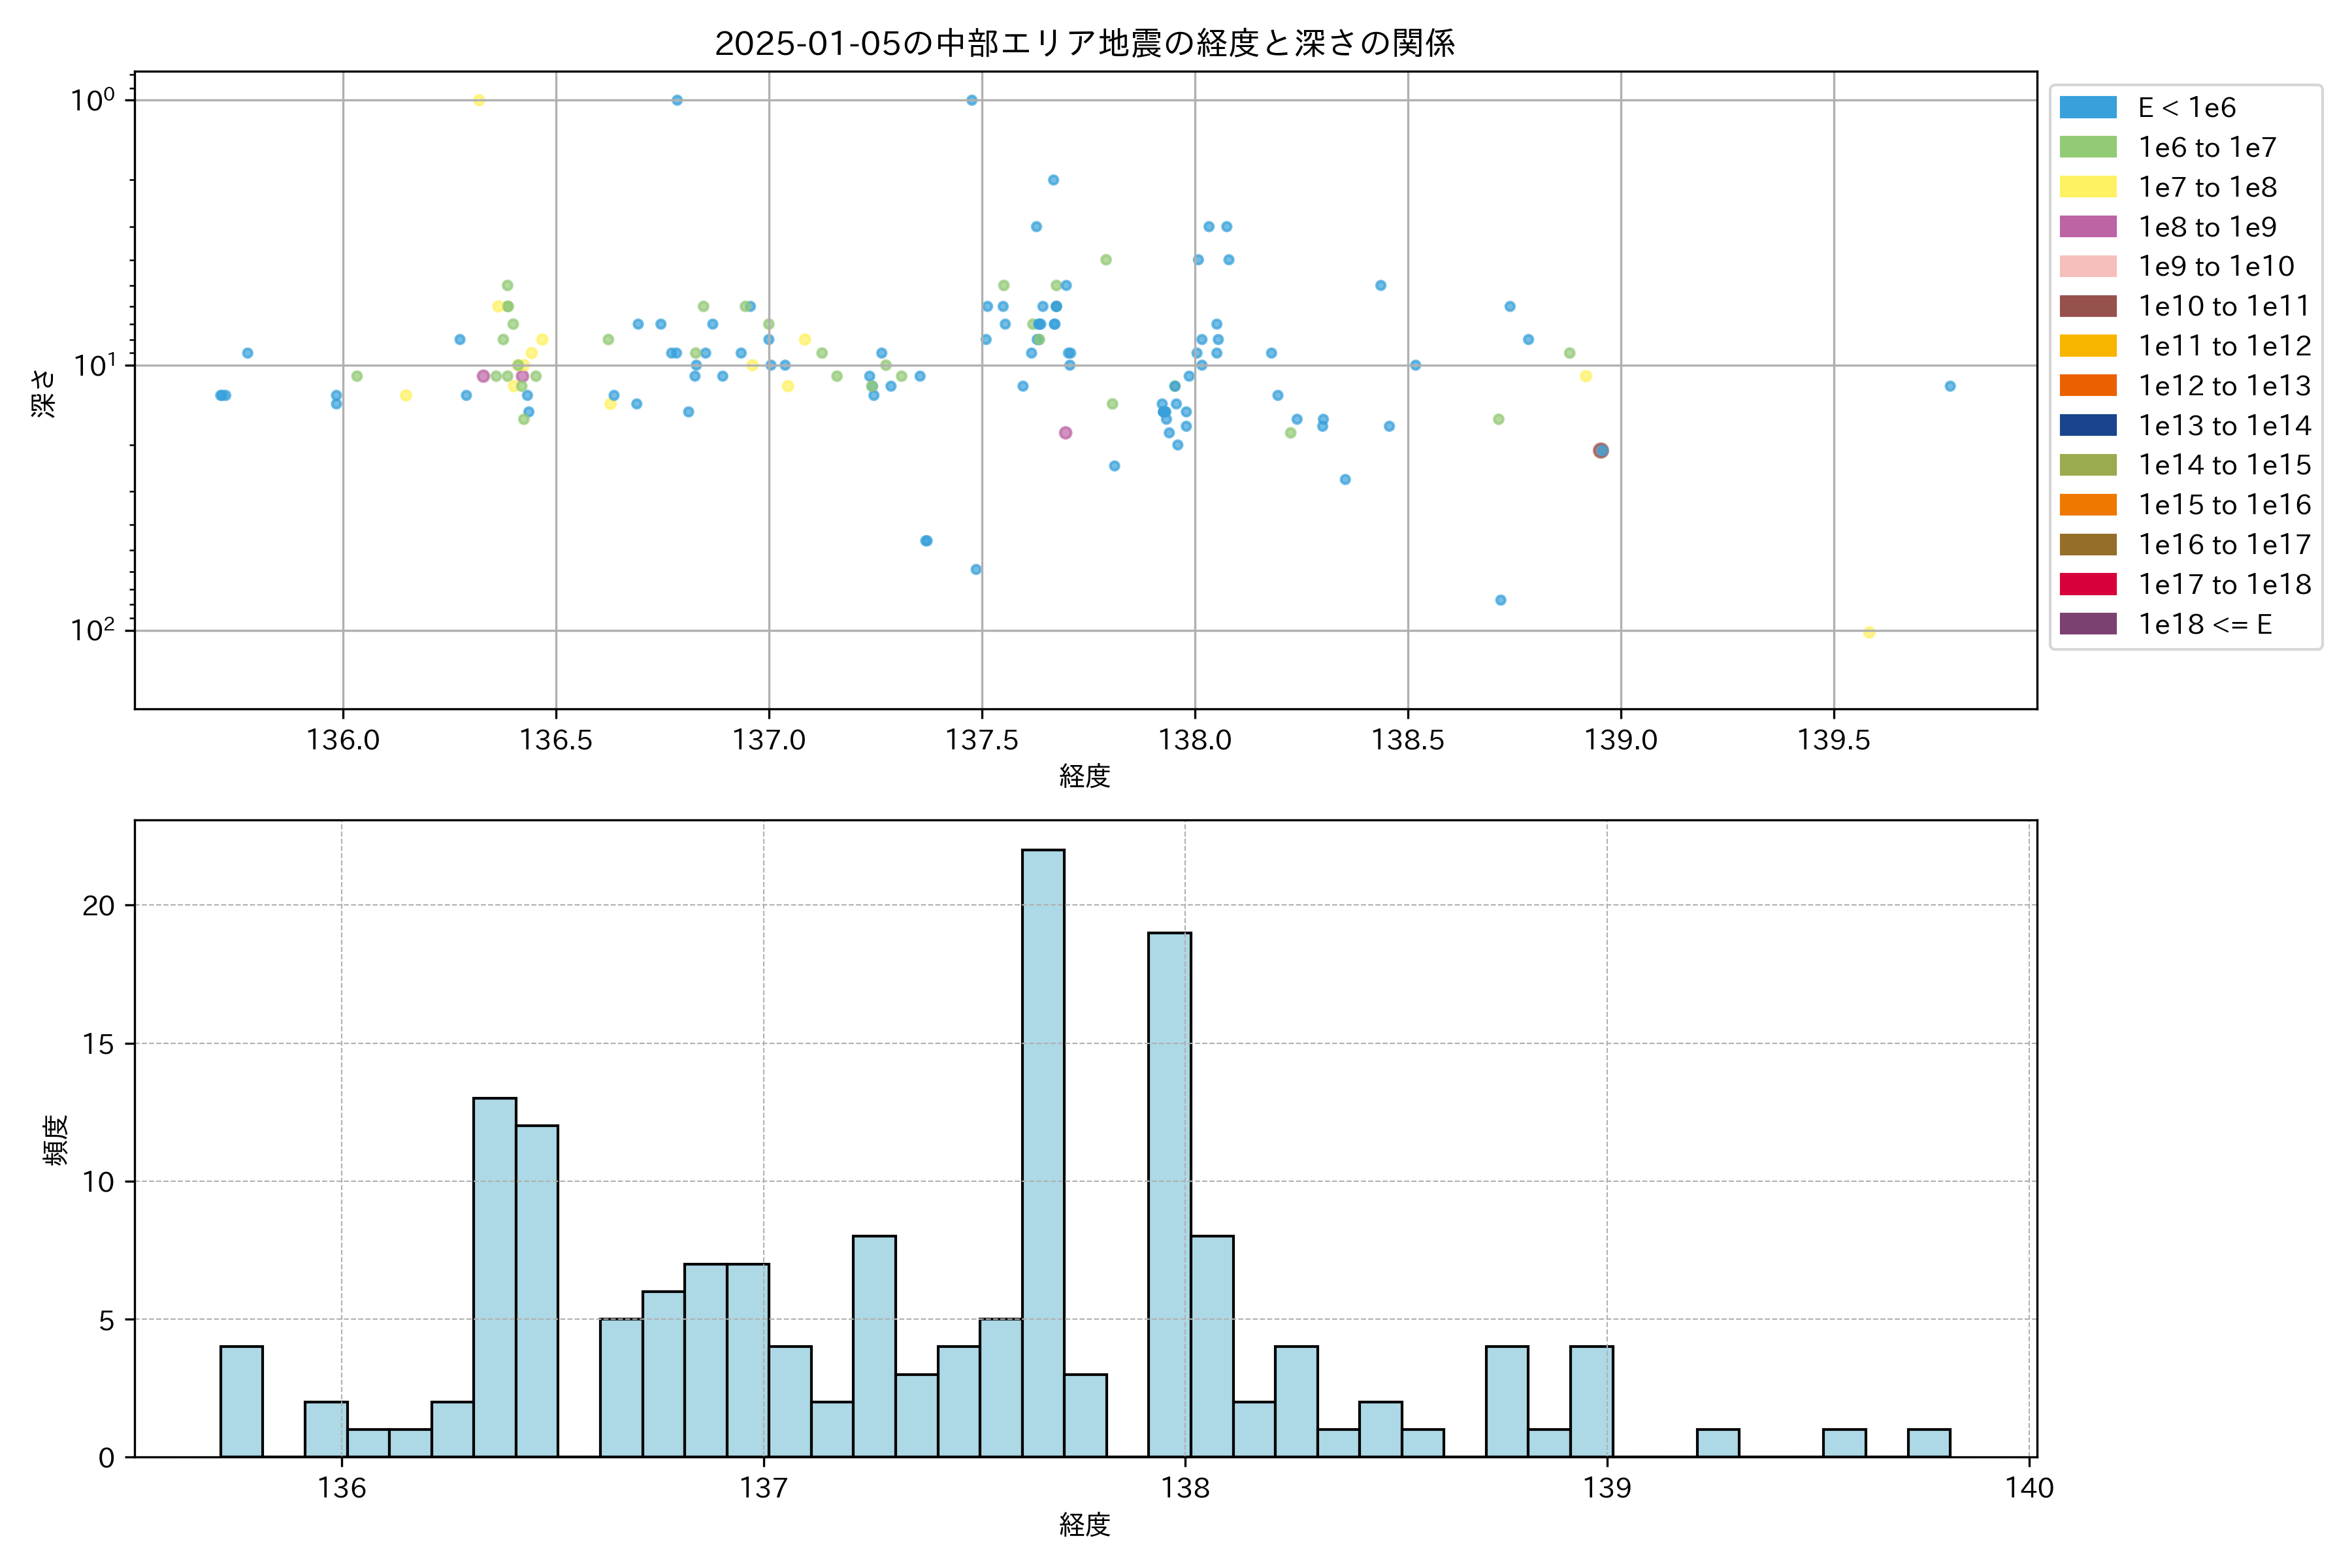Click the chart title about 2025-01-05 earthquakes
2352x1568 pixels.
pos(1085,43)
